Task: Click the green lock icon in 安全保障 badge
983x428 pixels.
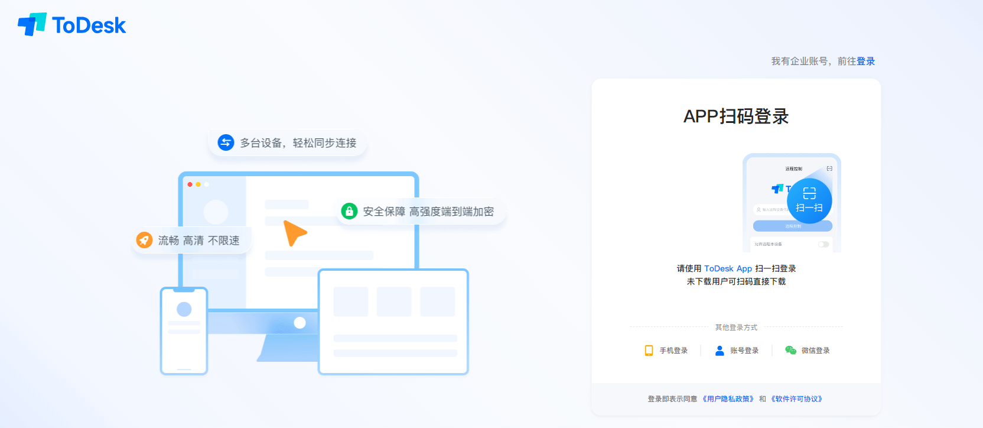Action: coord(349,211)
